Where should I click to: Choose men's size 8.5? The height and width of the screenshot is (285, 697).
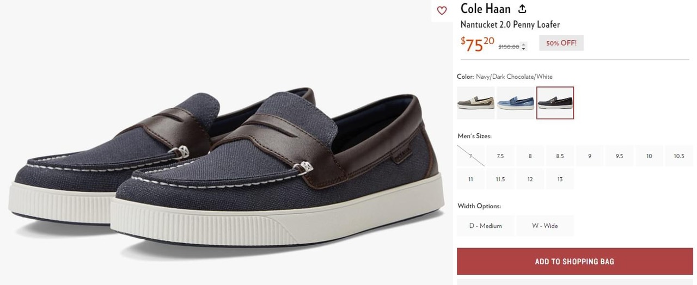[560, 156]
